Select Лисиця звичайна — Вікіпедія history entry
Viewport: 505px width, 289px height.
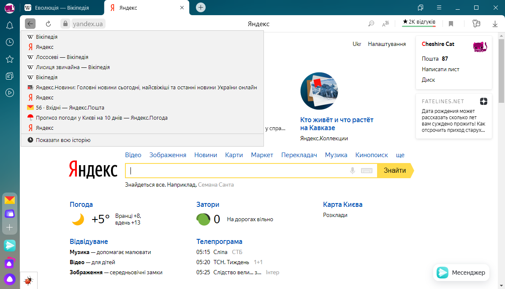142,67
